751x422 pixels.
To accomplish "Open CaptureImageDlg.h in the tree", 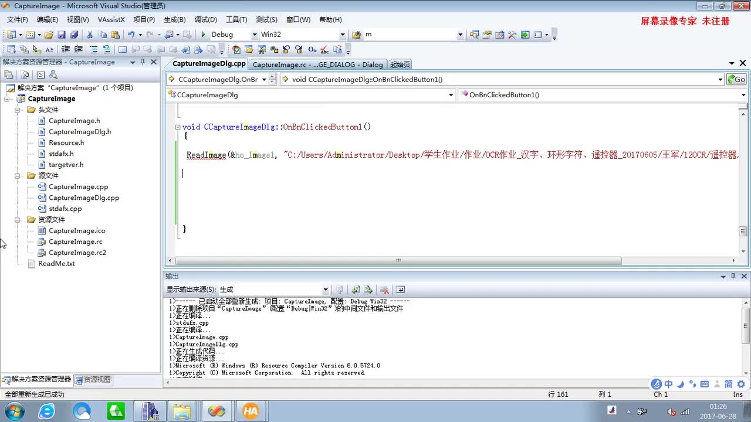I will [x=80, y=131].
